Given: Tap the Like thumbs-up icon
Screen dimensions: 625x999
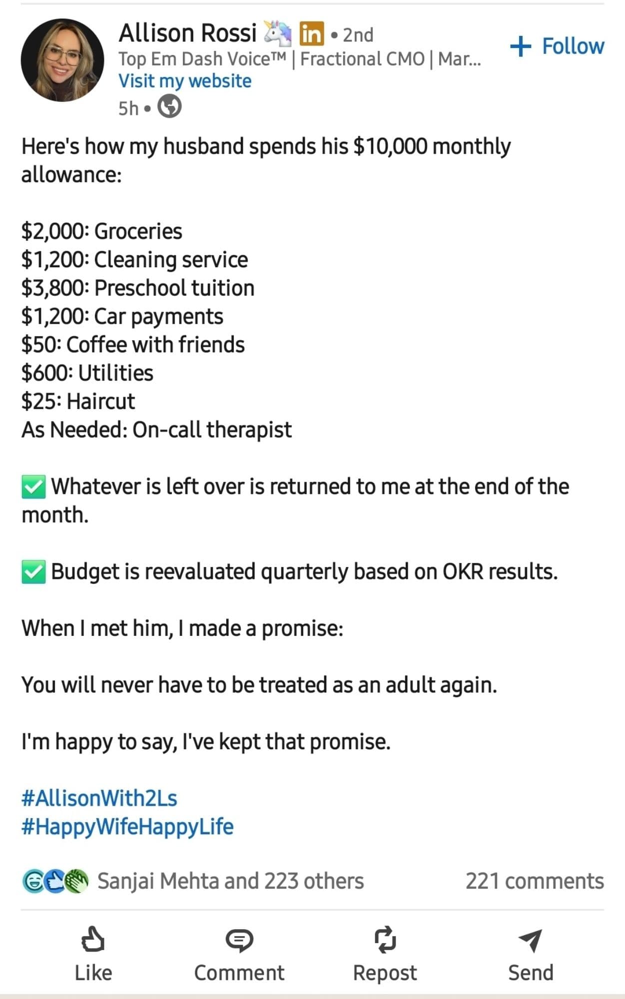Looking at the screenshot, I should pyautogui.click(x=93, y=940).
